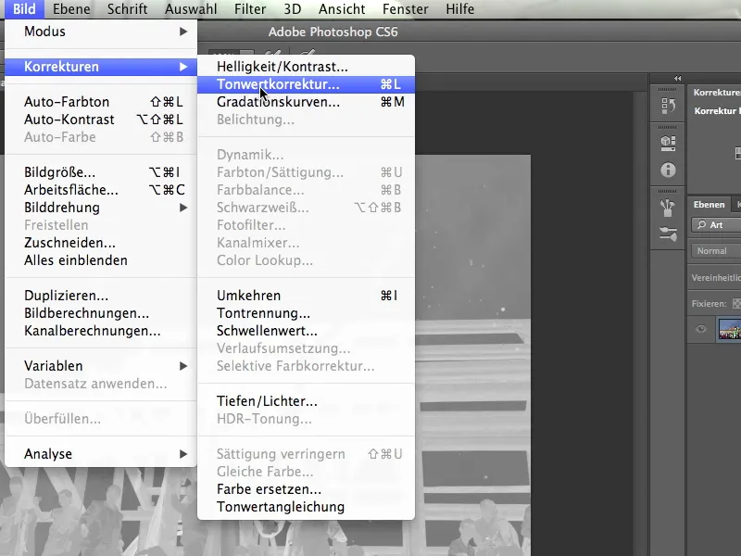The image size is (741, 556).
Task: Click the greyed Farbton/Sättigung... entry
Action: coord(306,172)
